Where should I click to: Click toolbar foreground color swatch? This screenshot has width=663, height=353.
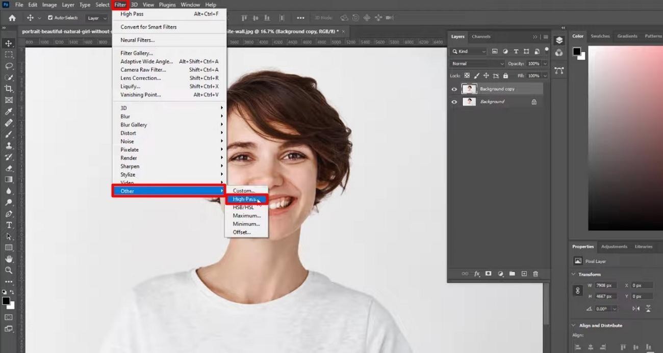pyautogui.click(x=6, y=301)
